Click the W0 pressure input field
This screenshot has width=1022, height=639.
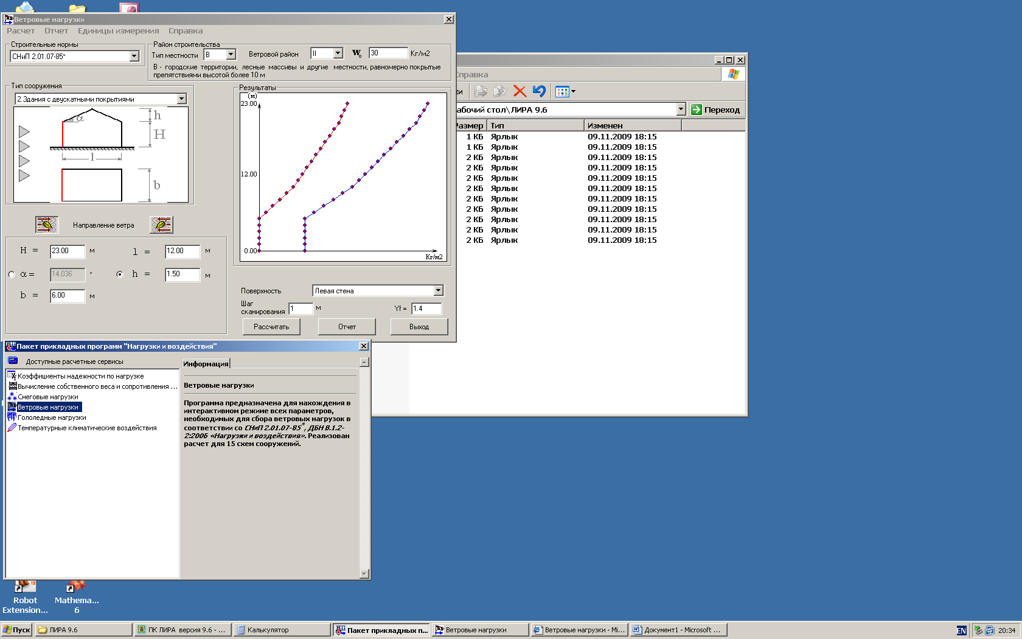(x=388, y=53)
